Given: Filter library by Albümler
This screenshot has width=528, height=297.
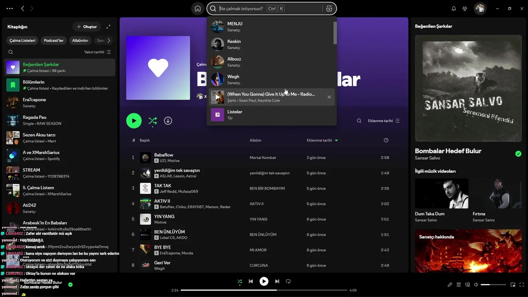Looking at the screenshot, I should pos(80,40).
